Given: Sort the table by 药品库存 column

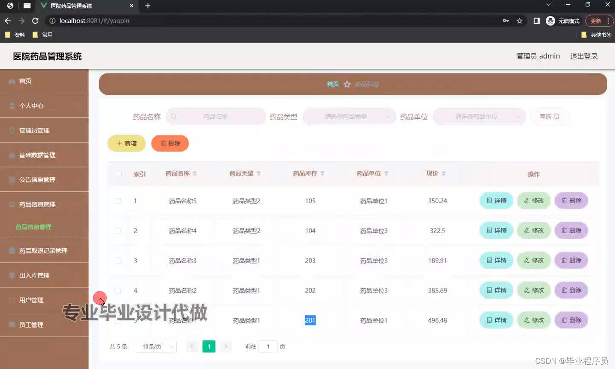Looking at the screenshot, I should tap(322, 173).
